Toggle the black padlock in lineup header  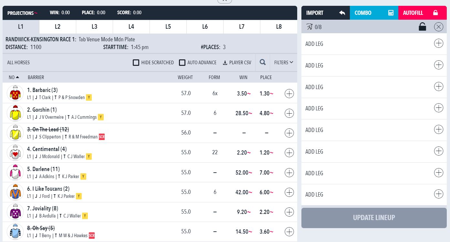click(422, 27)
